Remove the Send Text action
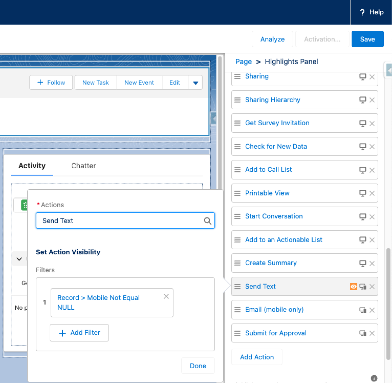The width and height of the screenshot is (392, 383). (372, 287)
